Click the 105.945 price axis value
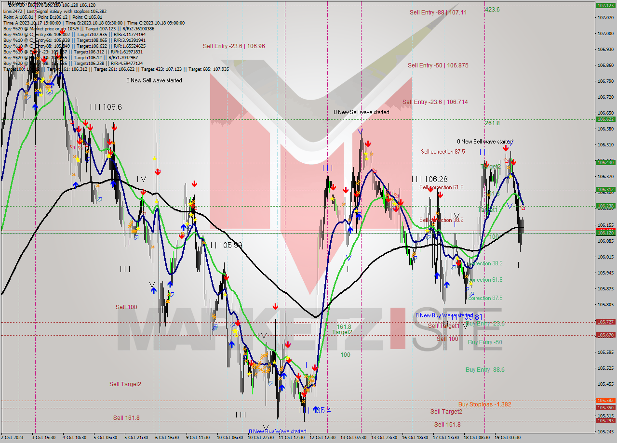 605,273
